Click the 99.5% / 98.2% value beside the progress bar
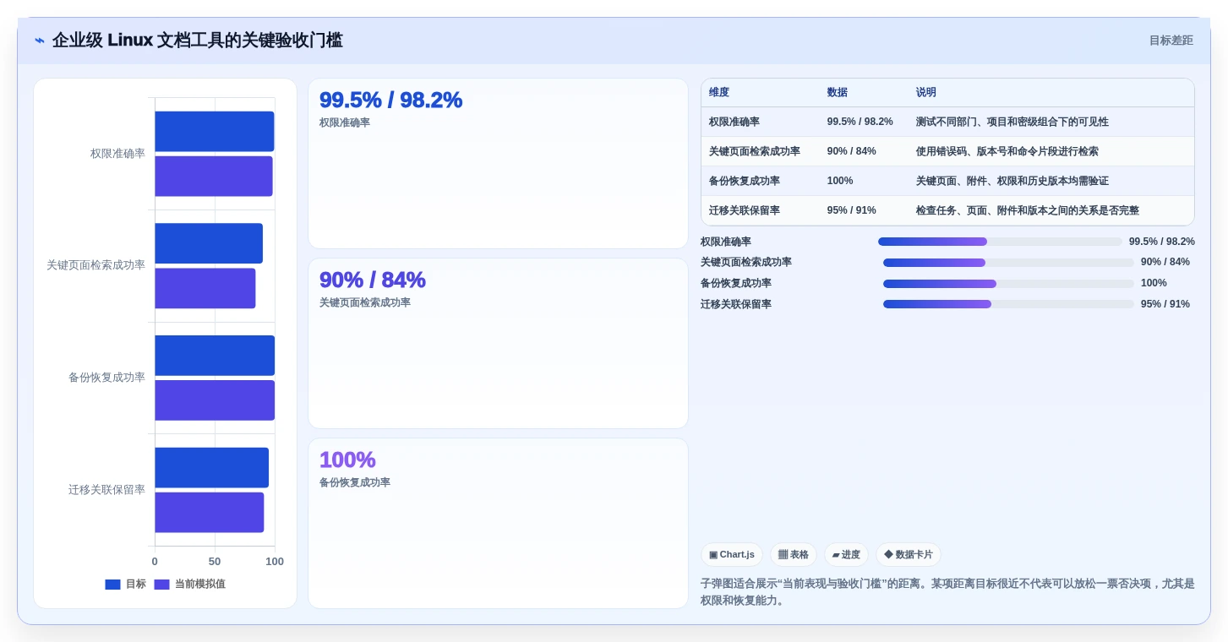Screen dimensions: 1228x642 point(1162,242)
